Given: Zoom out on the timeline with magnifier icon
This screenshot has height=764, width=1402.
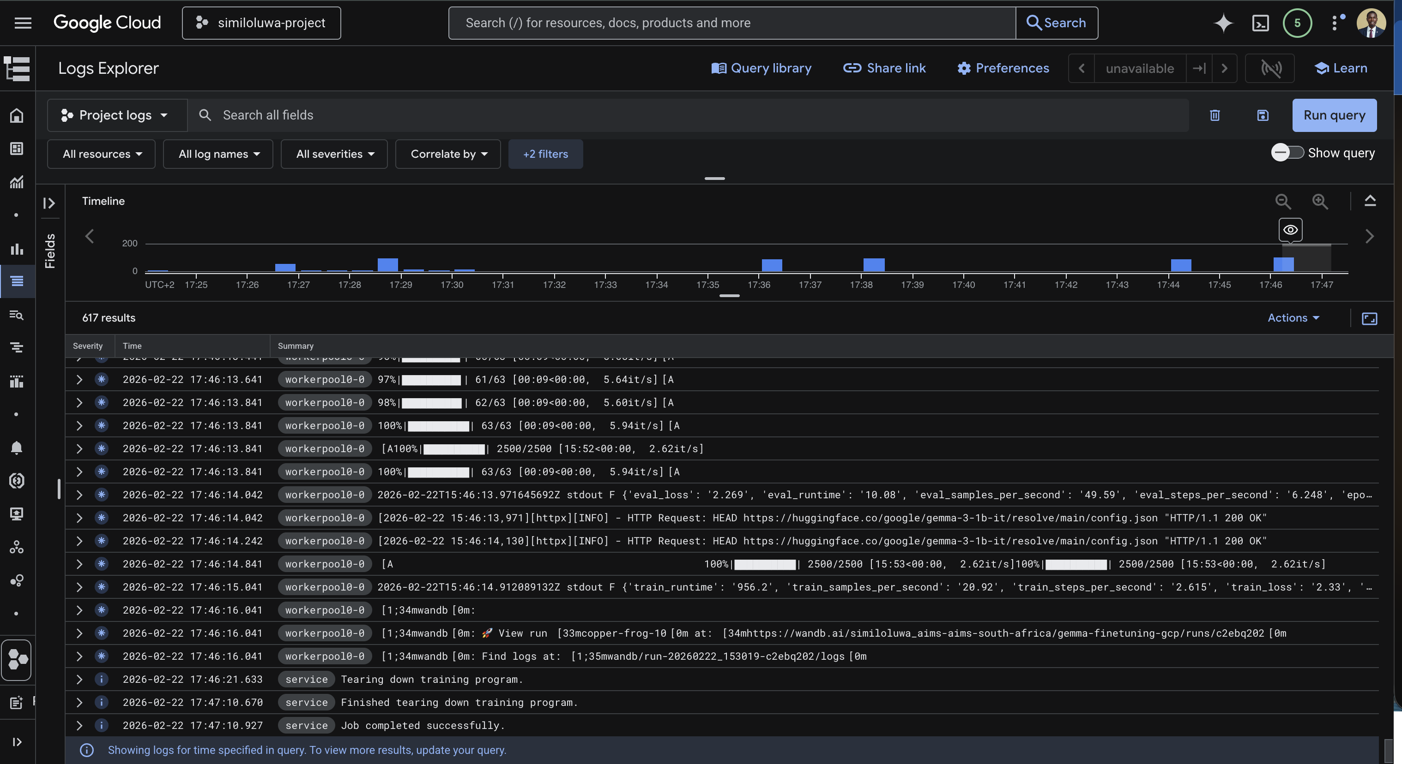Looking at the screenshot, I should [1283, 201].
